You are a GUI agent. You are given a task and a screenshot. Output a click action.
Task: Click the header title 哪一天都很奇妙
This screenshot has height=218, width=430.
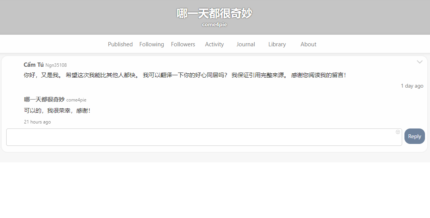click(x=214, y=14)
